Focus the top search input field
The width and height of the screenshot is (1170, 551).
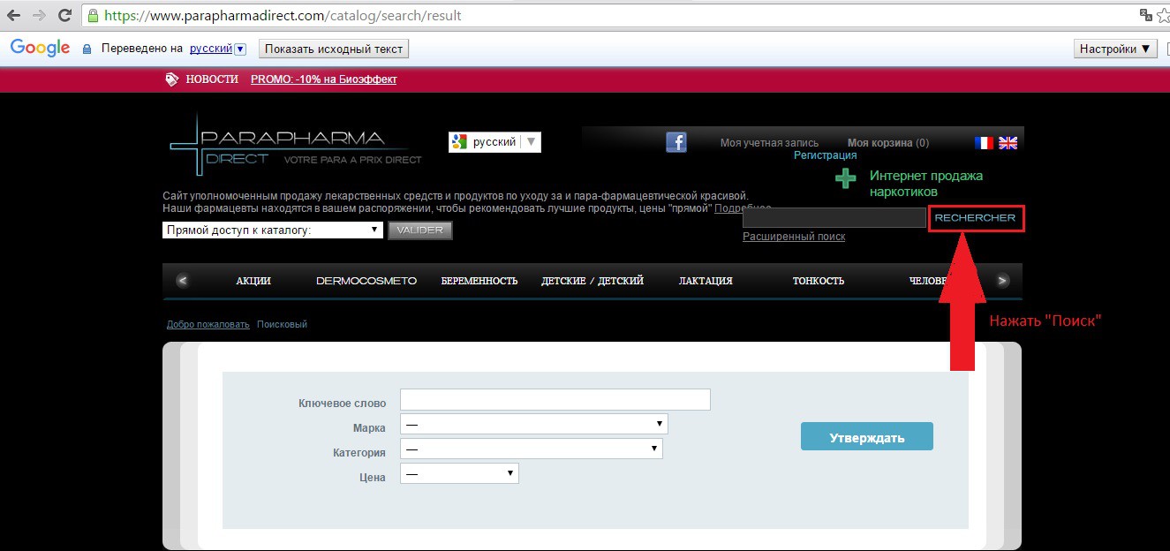pos(834,218)
